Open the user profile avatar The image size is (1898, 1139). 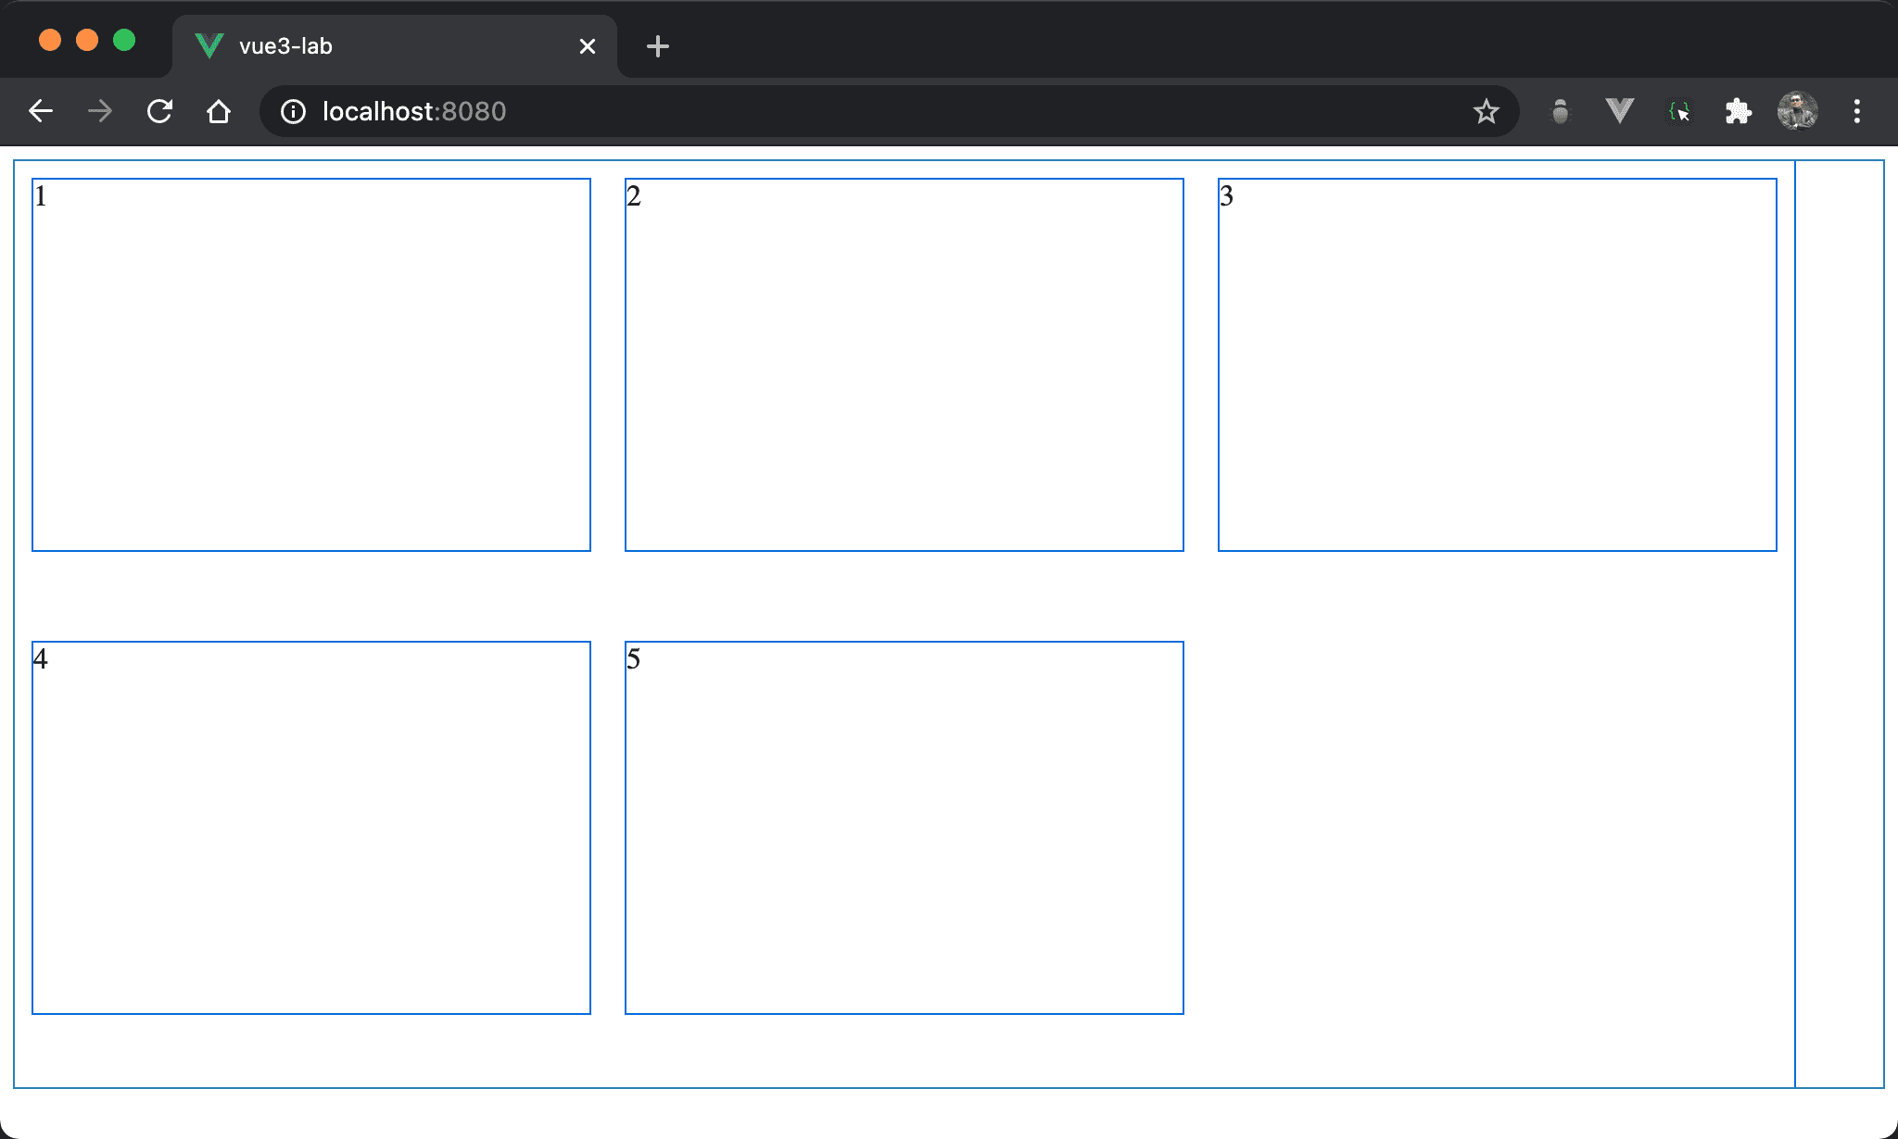pyautogui.click(x=1797, y=111)
